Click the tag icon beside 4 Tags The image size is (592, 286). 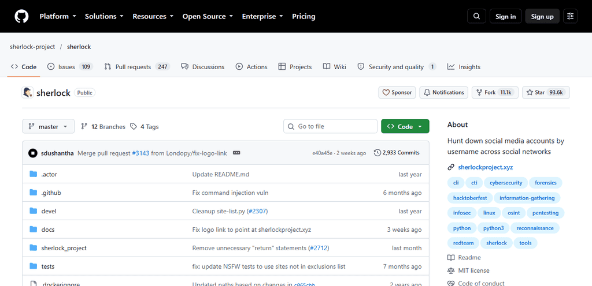(134, 126)
